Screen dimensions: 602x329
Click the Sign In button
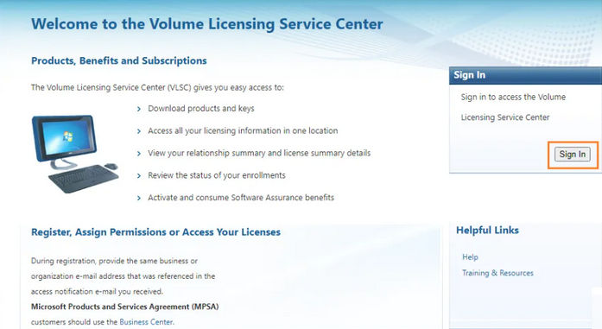tap(572, 155)
